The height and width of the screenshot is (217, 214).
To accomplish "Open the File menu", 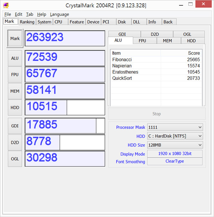I will click(7, 14).
